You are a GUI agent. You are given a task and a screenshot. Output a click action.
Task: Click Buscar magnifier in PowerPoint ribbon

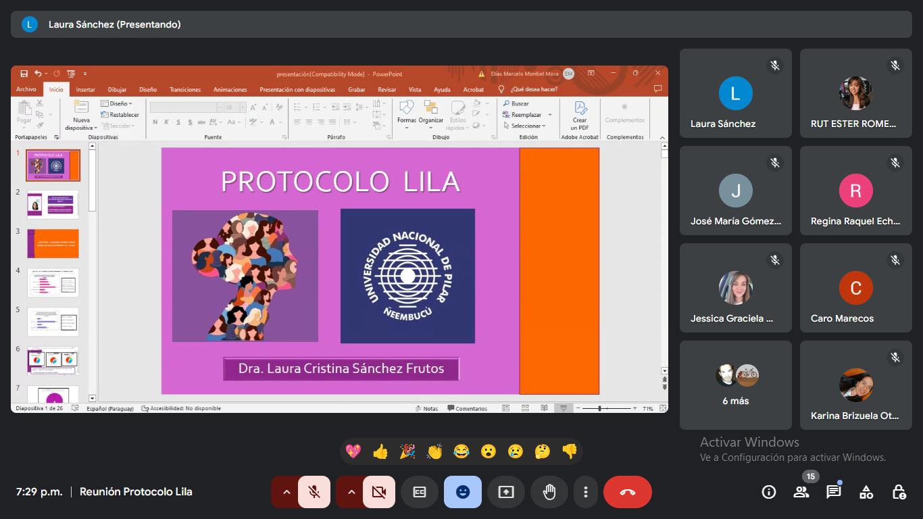point(516,103)
